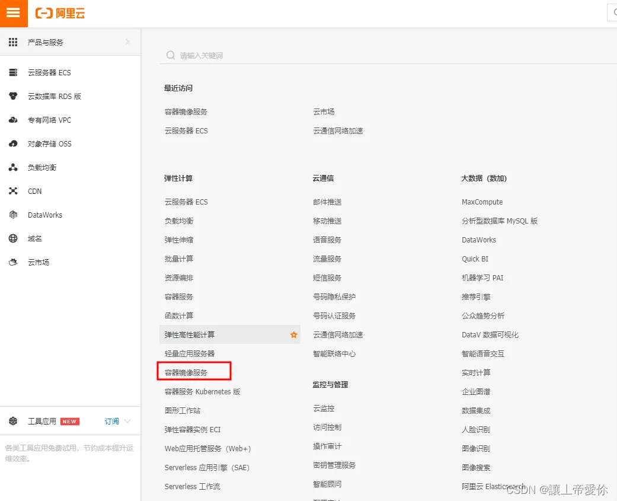Open 云服务器 ECS in the sidebar
Viewport: 617px width, 501px height.
click(x=49, y=72)
